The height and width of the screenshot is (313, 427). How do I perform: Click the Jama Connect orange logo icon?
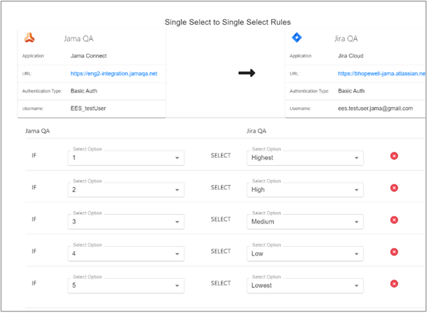click(x=29, y=38)
